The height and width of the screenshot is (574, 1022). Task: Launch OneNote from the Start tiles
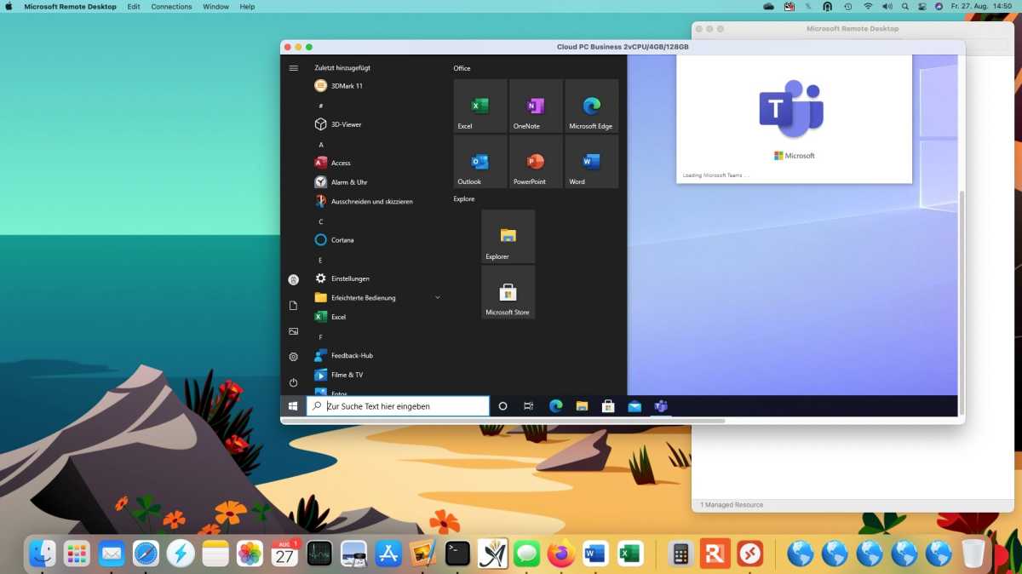coord(536,106)
